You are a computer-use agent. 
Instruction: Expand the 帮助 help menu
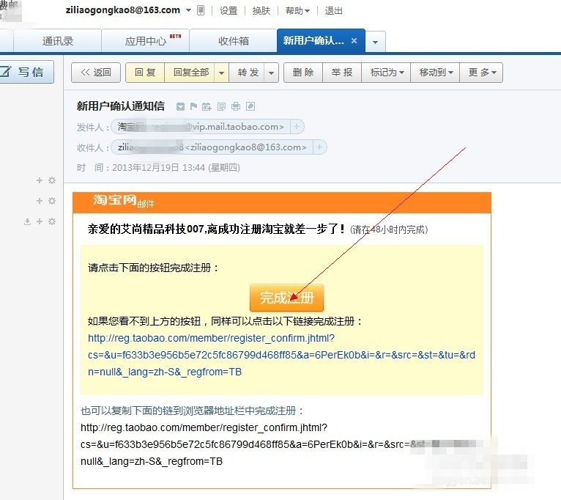[297, 11]
